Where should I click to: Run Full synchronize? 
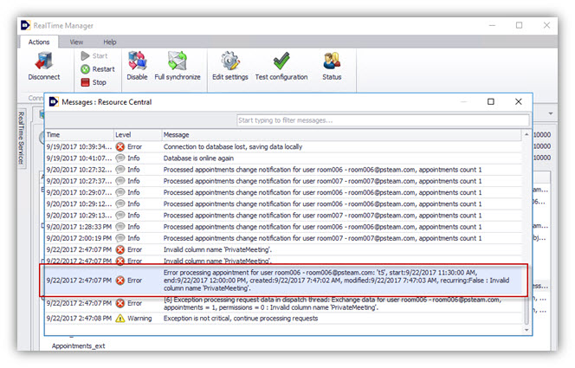click(x=178, y=66)
